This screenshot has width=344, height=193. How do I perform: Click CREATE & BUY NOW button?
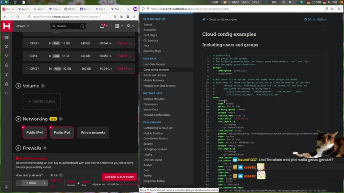coord(119,177)
